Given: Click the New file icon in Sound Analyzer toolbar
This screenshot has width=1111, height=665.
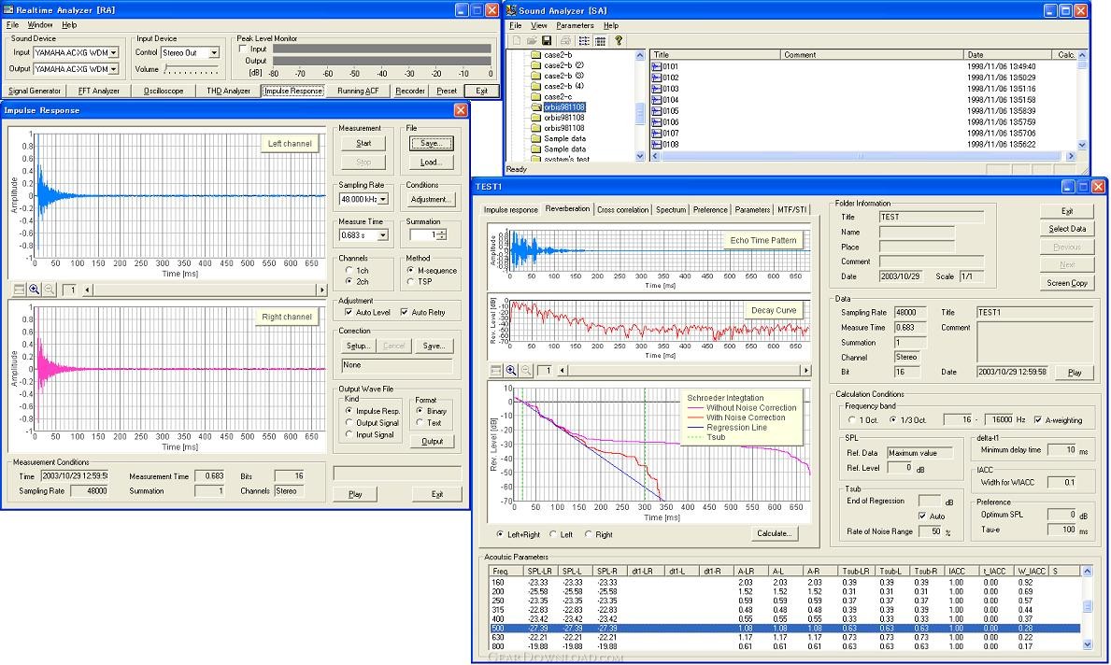Looking at the screenshot, I should coord(516,41).
